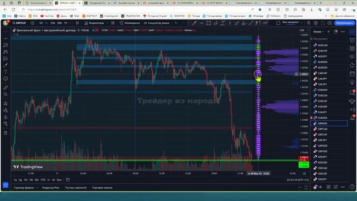The width and height of the screenshot is (357, 201).
Task: Toggle fullscreen mode icon
Action: point(322,23)
